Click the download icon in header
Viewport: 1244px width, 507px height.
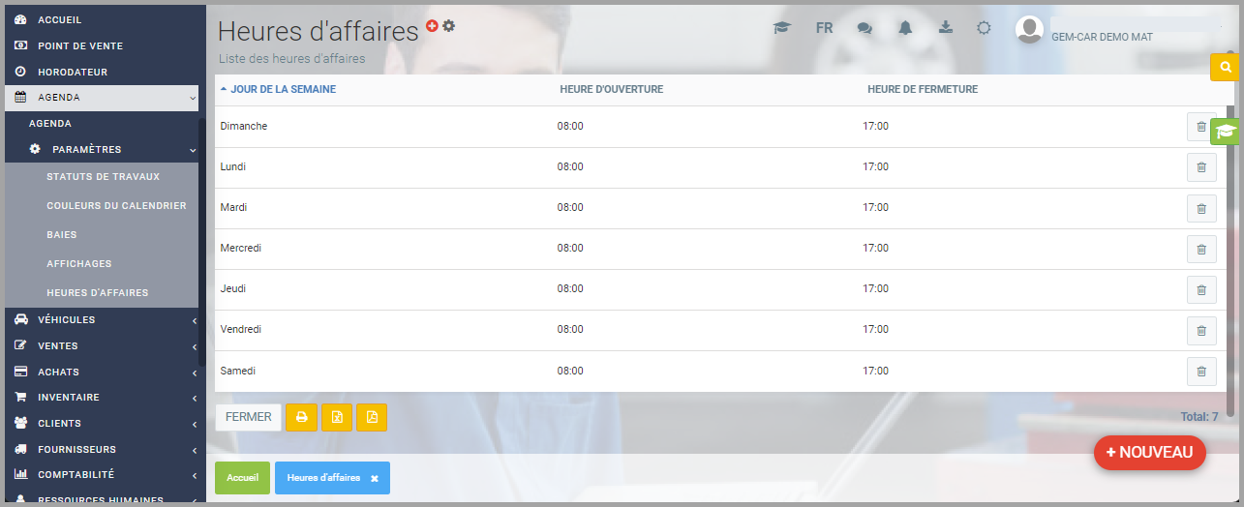[x=946, y=28]
